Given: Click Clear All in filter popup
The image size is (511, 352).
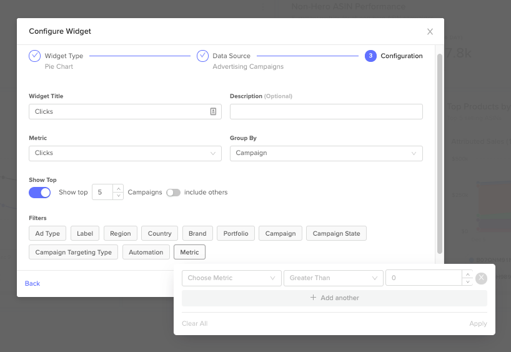Looking at the screenshot, I should click(194, 324).
